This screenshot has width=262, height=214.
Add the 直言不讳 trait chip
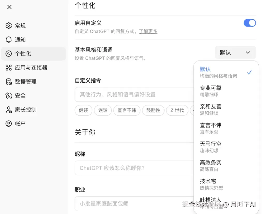(127, 110)
